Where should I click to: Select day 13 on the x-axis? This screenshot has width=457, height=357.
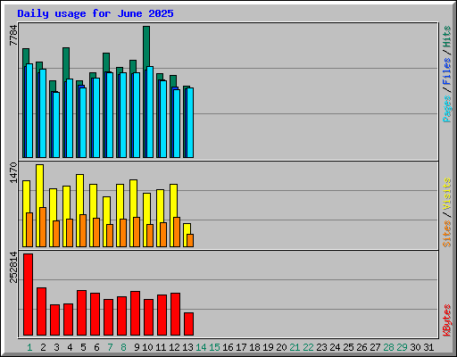[187, 347]
